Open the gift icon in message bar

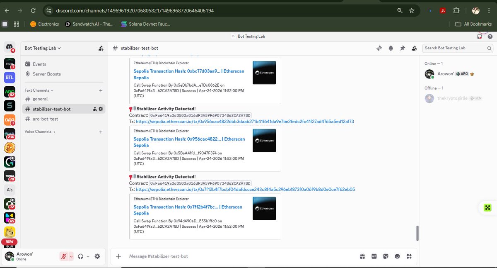362,256
